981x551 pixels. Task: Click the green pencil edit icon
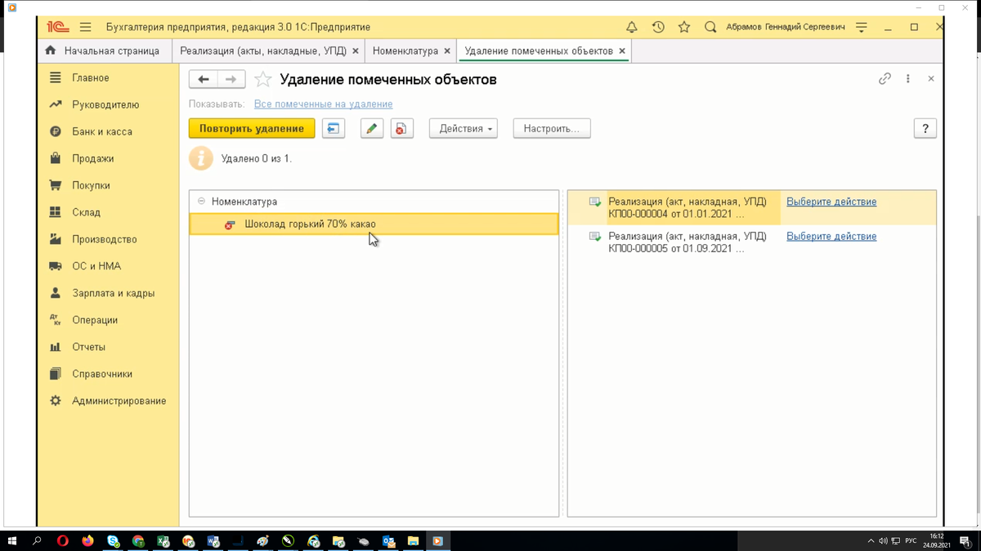372,129
